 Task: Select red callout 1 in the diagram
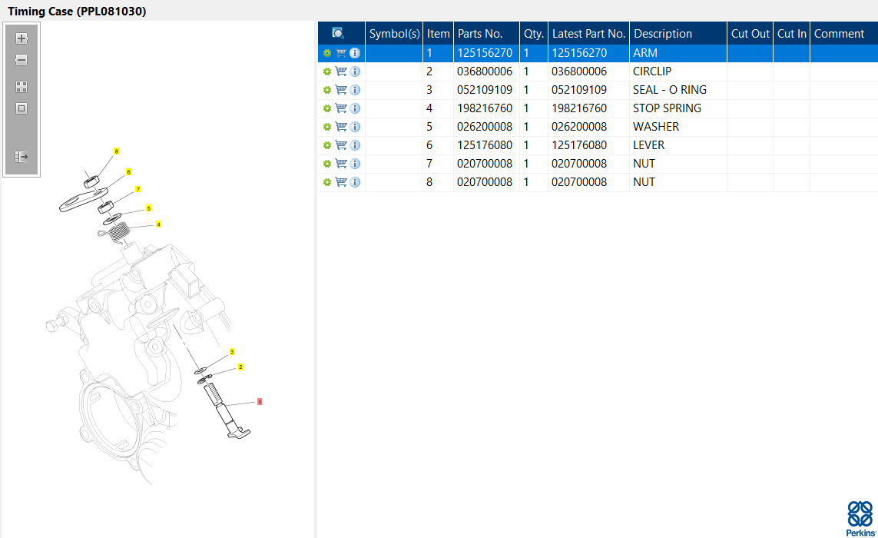pos(260,401)
